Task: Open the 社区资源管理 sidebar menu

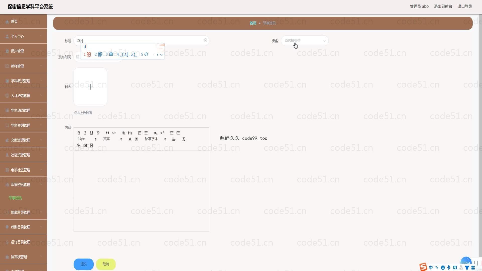Action: (x=23, y=155)
